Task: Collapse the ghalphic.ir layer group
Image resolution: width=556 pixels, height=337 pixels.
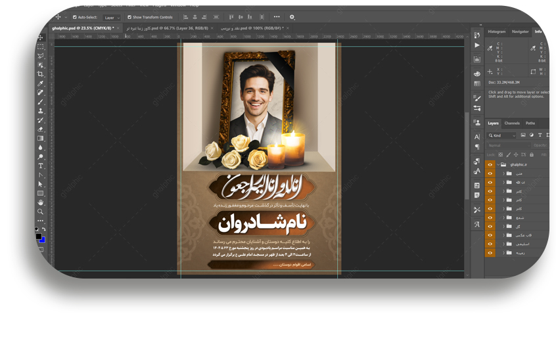Action: coord(498,165)
